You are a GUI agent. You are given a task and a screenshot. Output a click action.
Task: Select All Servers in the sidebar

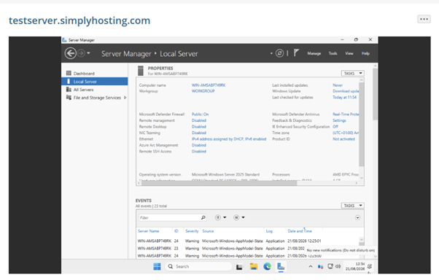[95, 90]
